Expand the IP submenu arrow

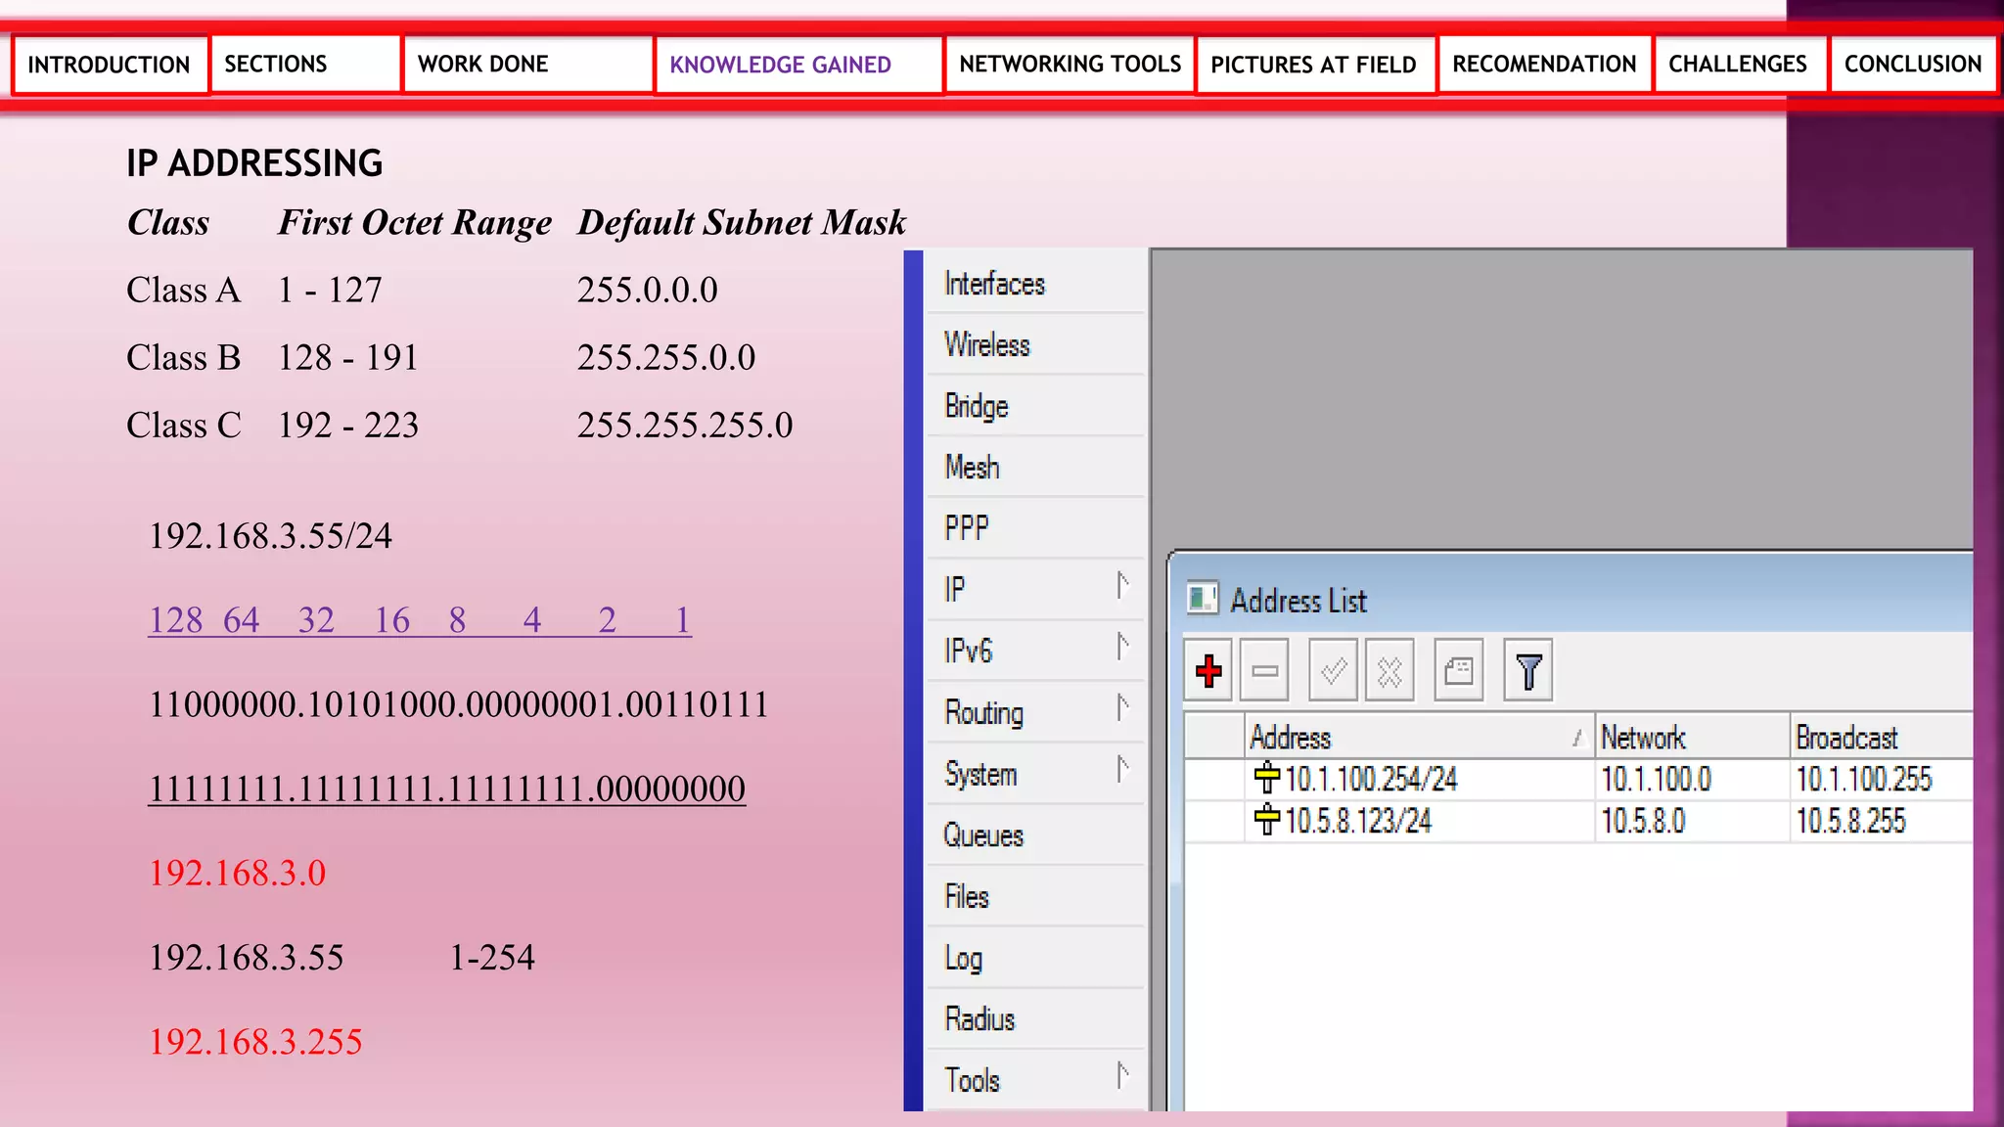pos(1122,586)
